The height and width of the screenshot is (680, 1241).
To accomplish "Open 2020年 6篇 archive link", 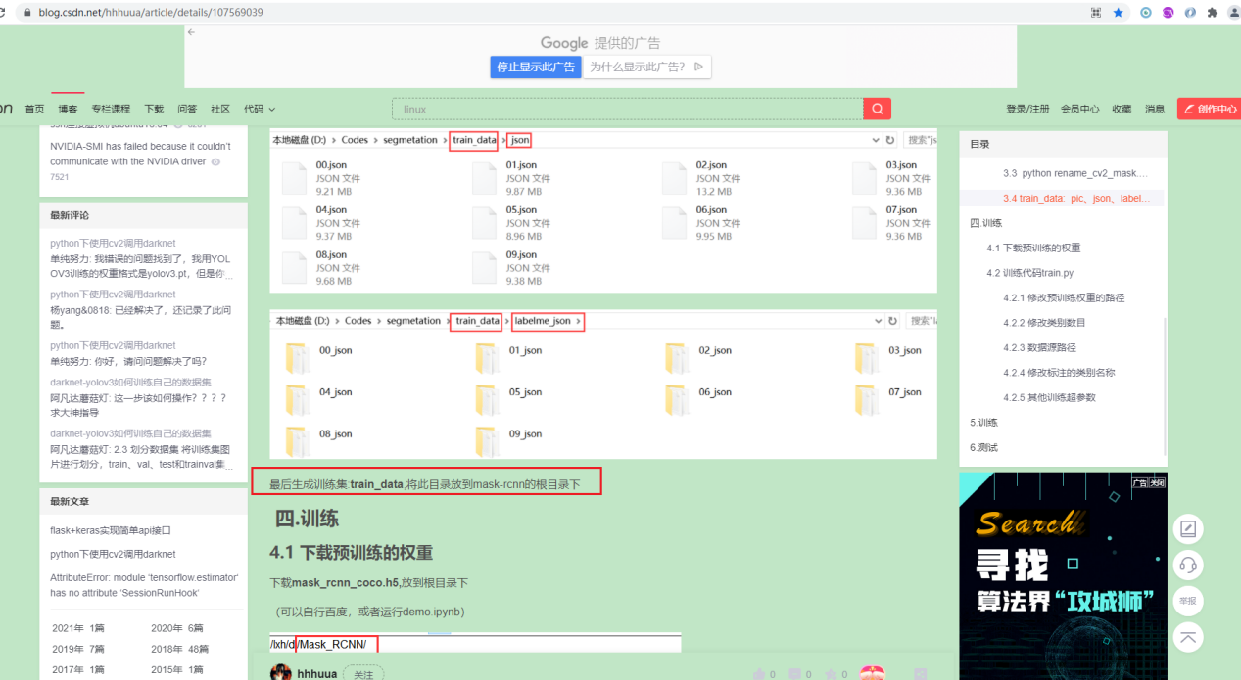I will pos(177,628).
